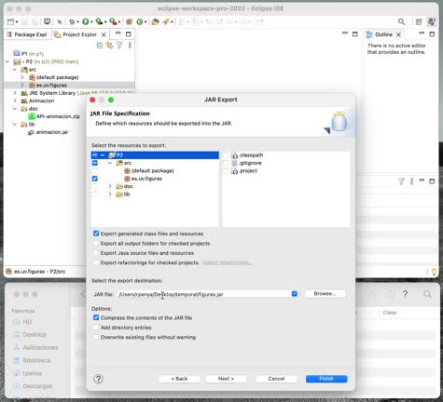443x402 pixels.
Task: Click the Select refactorings link
Action: [x=228, y=262]
